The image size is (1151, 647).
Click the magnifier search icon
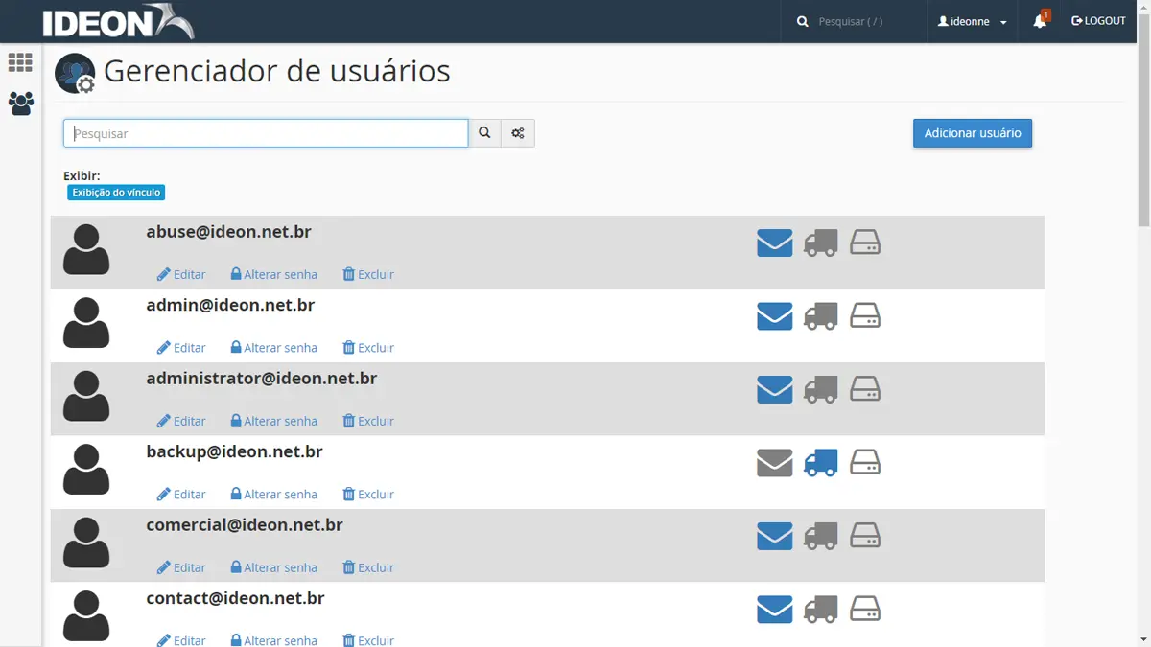pyautogui.click(x=484, y=132)
